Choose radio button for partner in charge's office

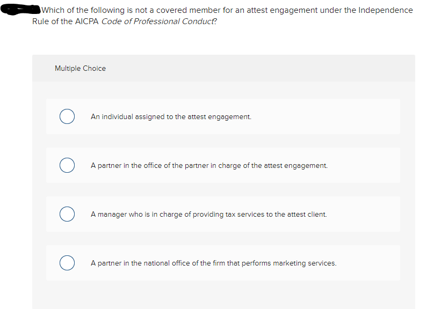67,165
